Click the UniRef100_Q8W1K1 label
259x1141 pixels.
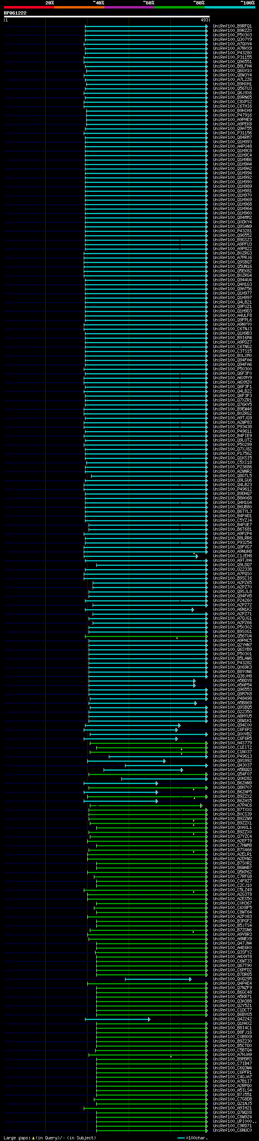232,720
